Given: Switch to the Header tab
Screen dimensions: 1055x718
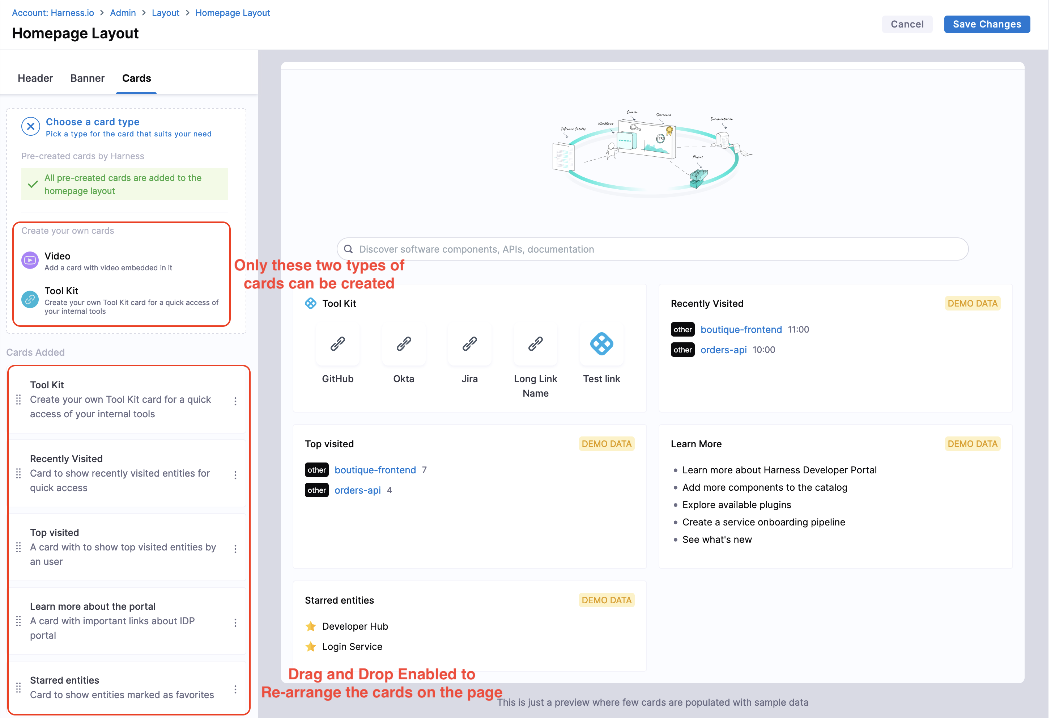Looking at the screenshot, I should (x=35, y=78).
